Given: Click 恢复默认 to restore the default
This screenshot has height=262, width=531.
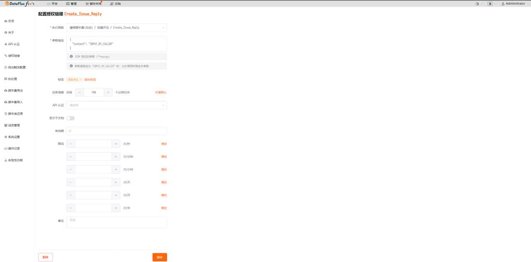Looking at the screenshot, I should pyautogui.click(x=161, y=92).
